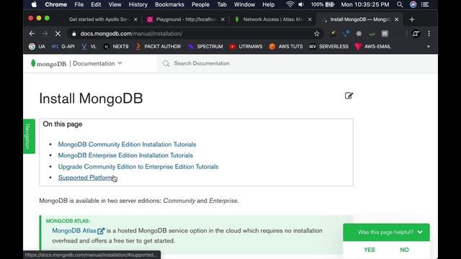
Task: Open Spotlight search icon
Action: (x=400, y=4)
